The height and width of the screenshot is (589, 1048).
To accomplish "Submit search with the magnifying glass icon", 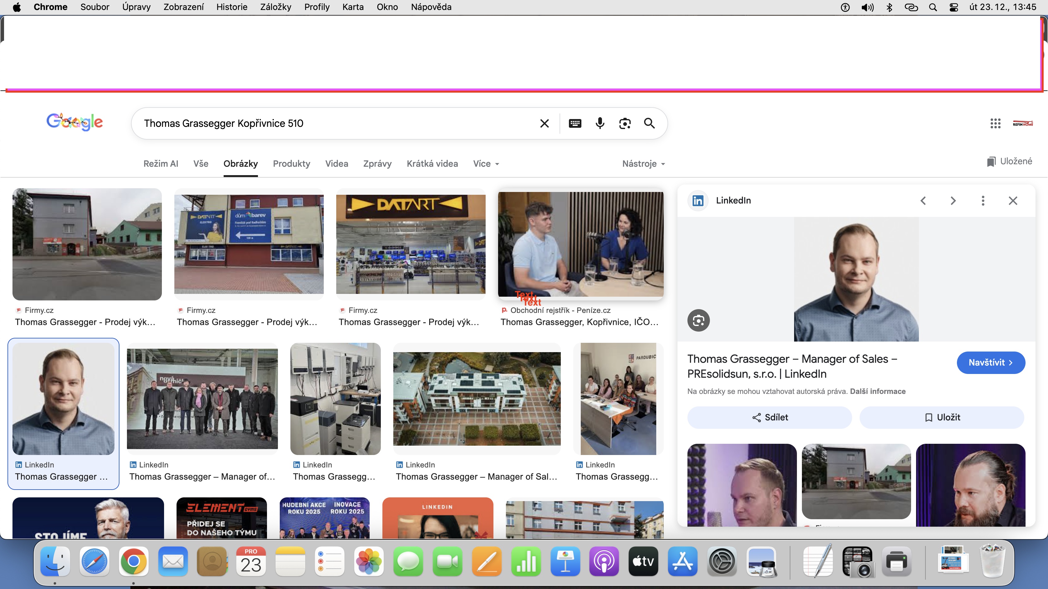I will [x=649, y=123].
